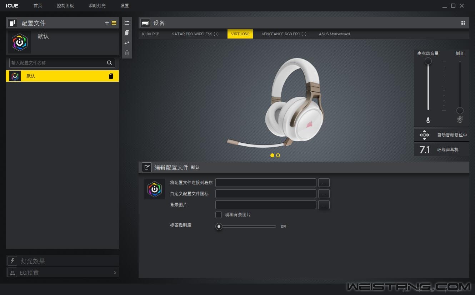Select the first yellow page dot
This screenshot has height=295, width=475.
(272, 155)
